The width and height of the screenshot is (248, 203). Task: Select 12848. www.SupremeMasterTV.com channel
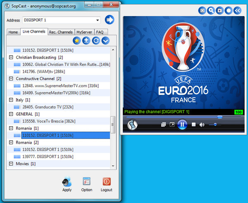(x=59, y=86)
